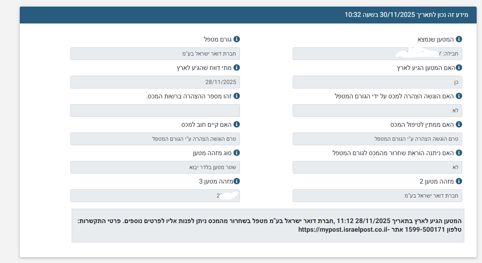The image size is (482, 263).
Task: Click info icon beside גורם מטפל label
Action: [237, 39]
